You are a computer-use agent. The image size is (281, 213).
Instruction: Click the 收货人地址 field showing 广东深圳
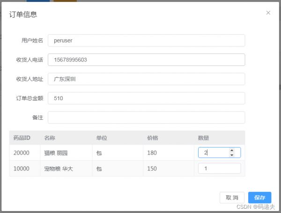tap(146, 79)
